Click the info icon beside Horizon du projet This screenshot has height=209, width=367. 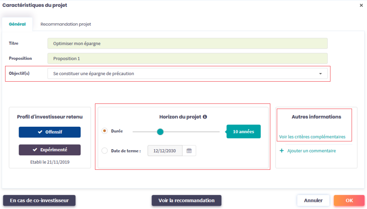click(205, 117)
